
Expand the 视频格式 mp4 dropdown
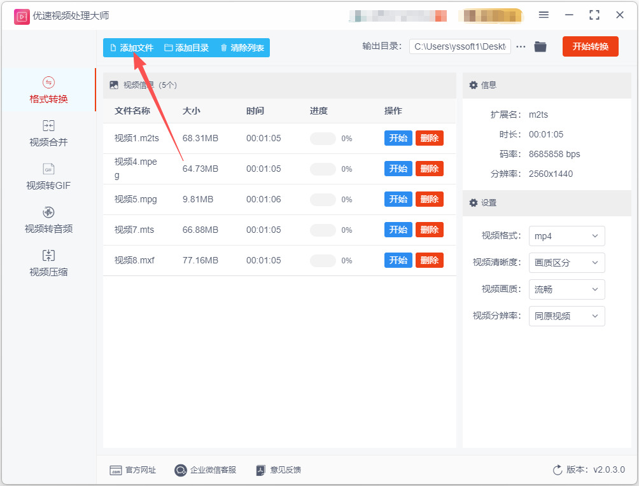[x=566, y=236]
